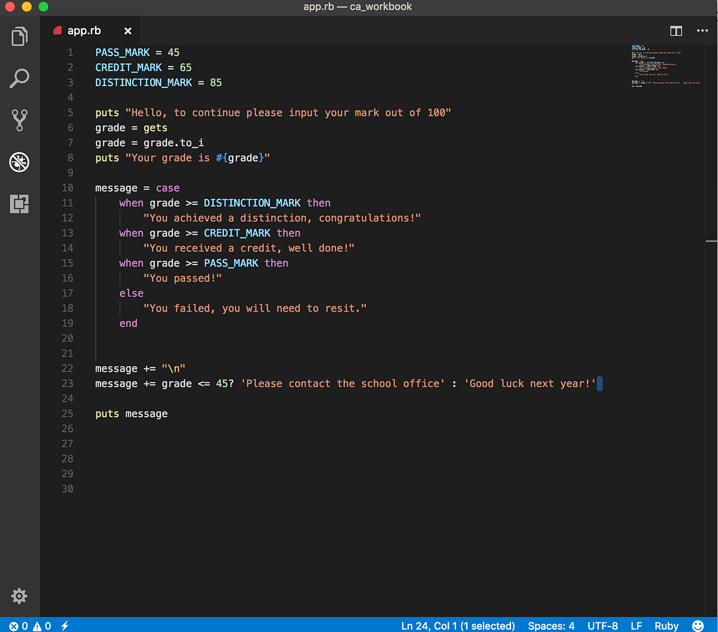Change indentation via Spaces: 4

click(x=551, y=625)
